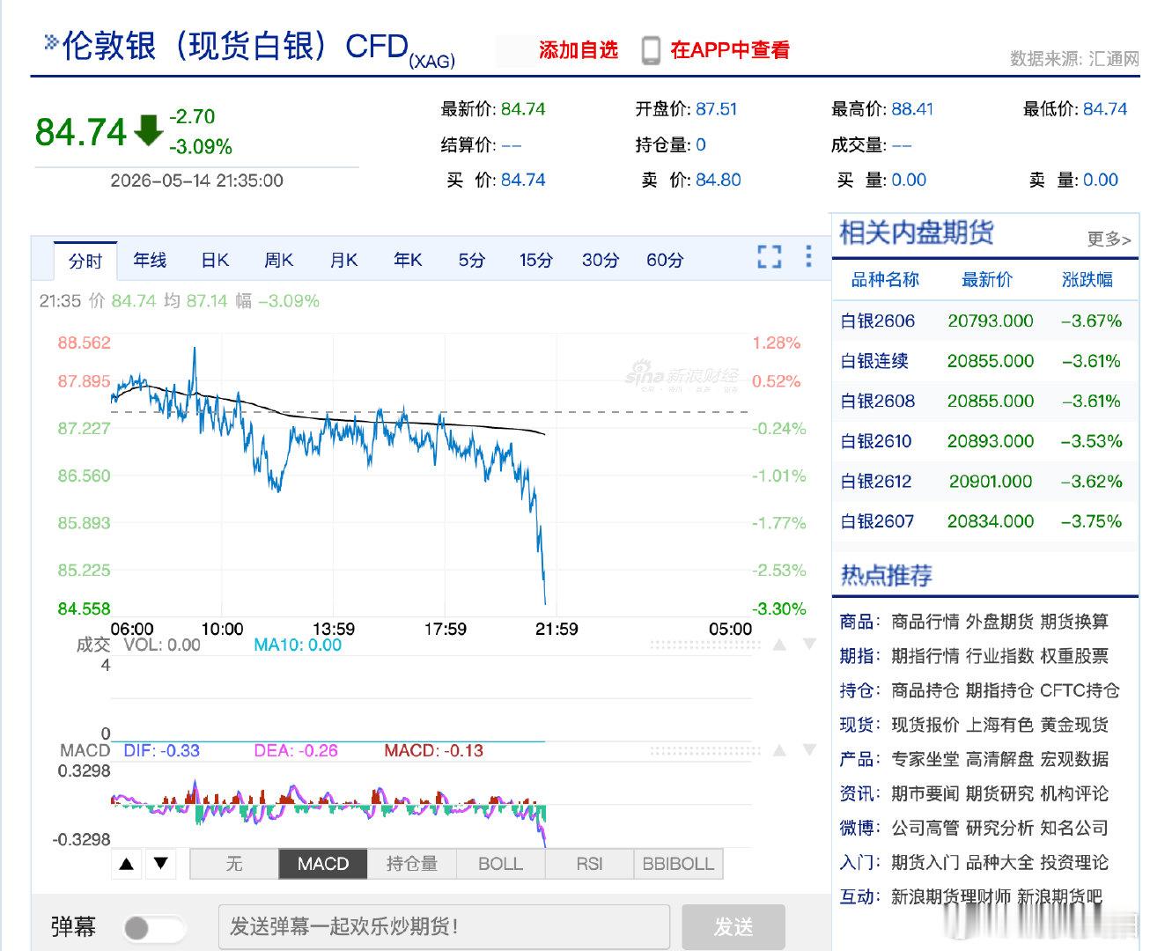Open the 白银2612 futures row

(984, 482)
